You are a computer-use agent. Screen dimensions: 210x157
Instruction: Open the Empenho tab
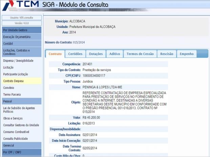187,54
